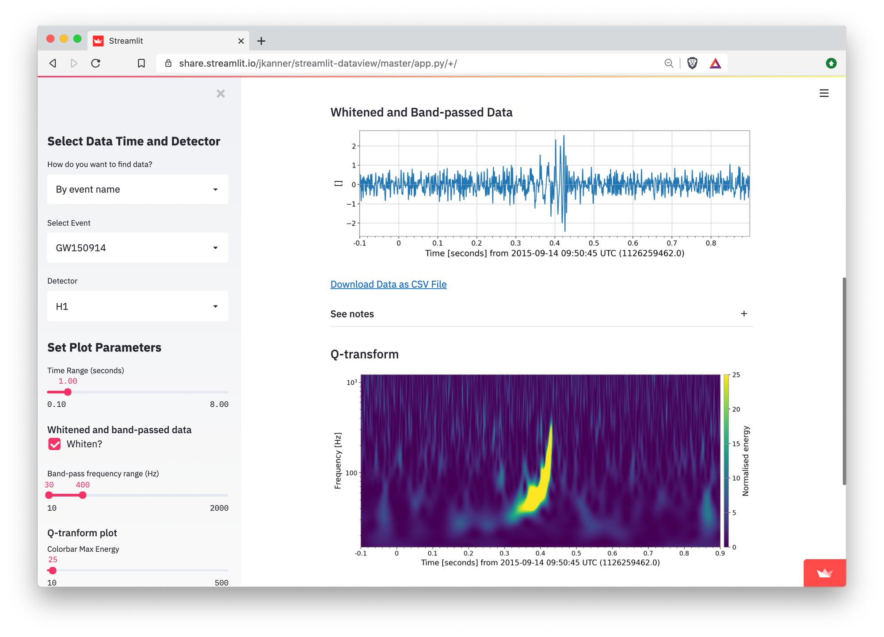Click the zoom magnifier in address bar
The image size is (884, 637).
coord(669,63)
